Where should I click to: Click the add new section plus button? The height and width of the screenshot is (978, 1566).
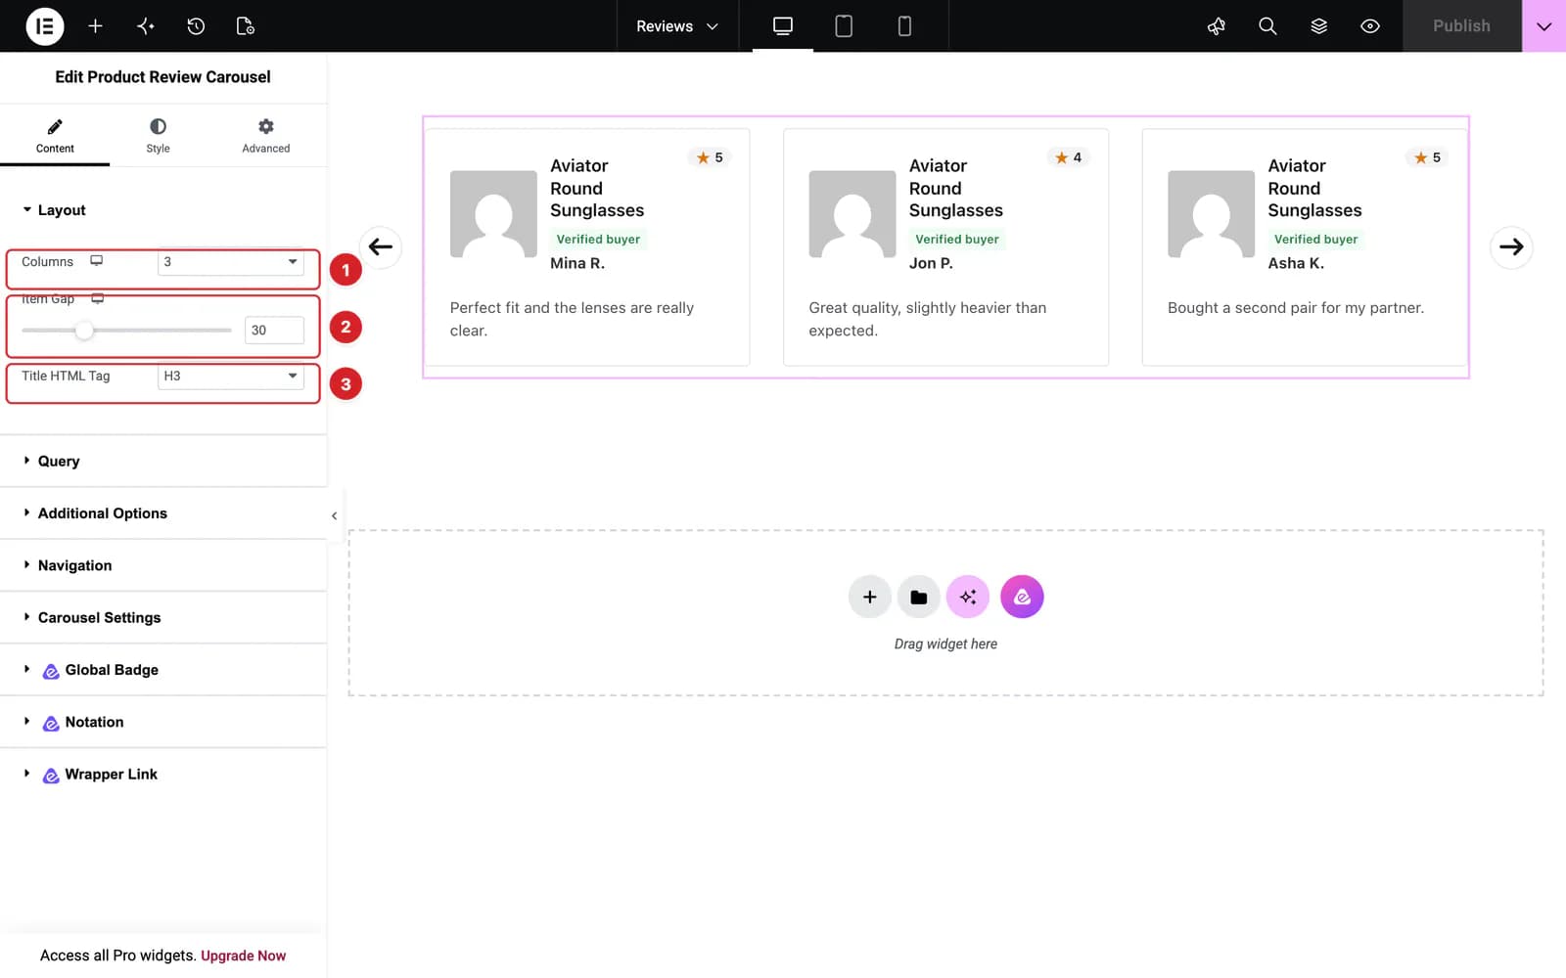click(869, 597)
